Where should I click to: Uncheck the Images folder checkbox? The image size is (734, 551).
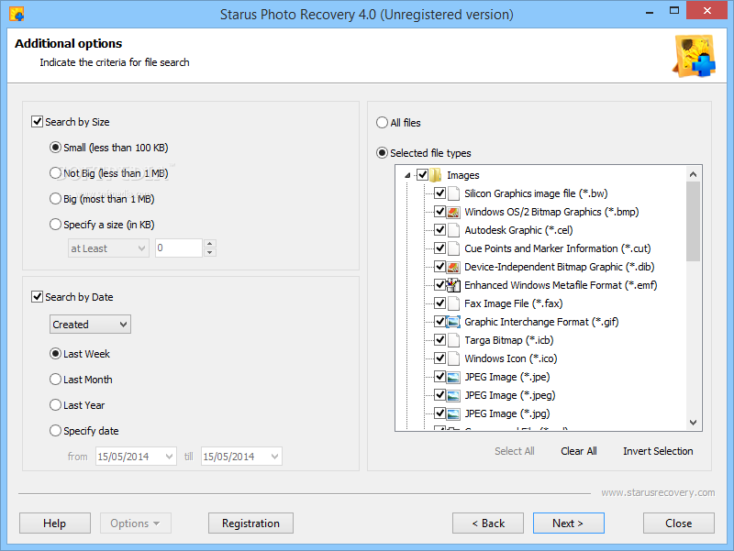coord(422,175)
